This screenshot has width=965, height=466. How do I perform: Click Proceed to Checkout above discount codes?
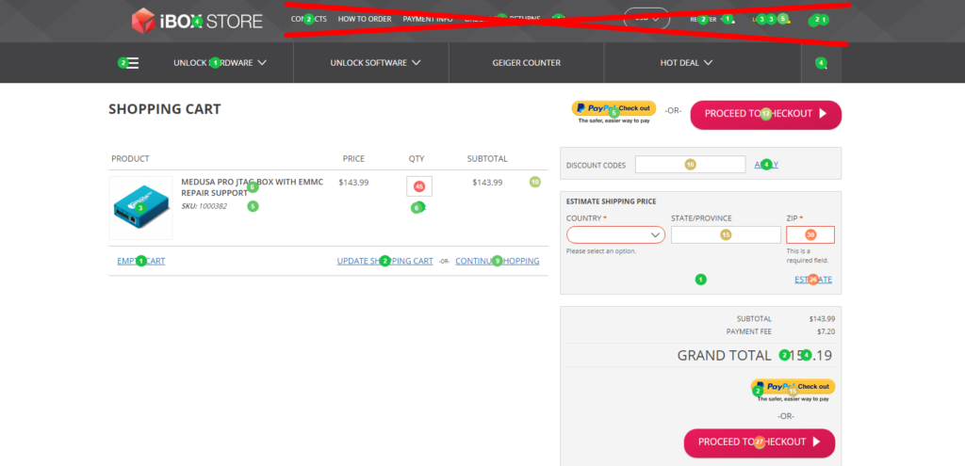(x=765, y=114)
